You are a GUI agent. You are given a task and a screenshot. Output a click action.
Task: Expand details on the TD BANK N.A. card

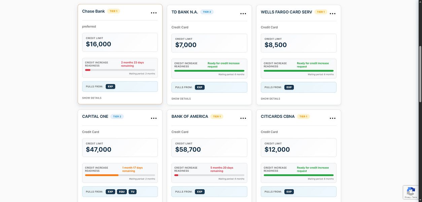pyautogui.click(x=181, y=99)
